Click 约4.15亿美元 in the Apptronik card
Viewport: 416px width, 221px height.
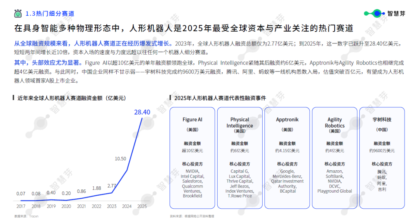[x=287, y=151]
